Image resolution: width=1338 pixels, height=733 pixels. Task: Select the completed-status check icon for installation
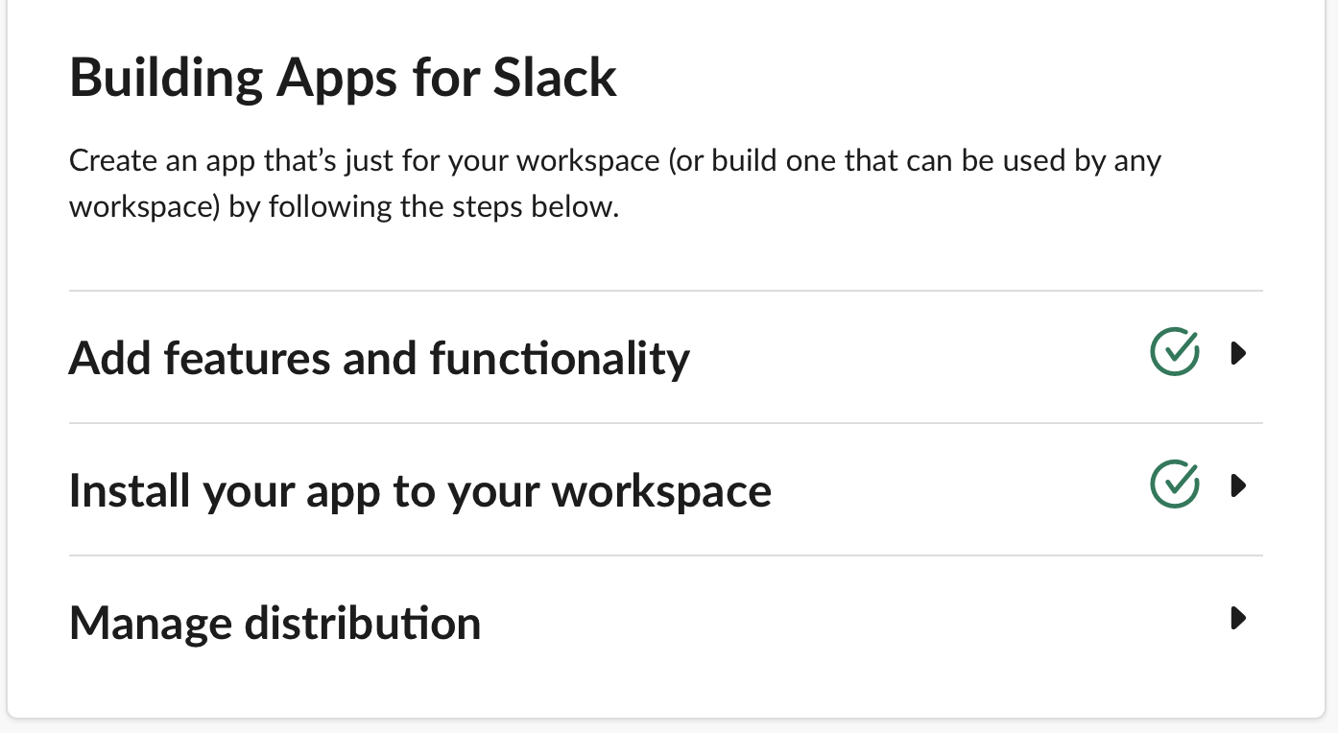(x=1175, y=485)
